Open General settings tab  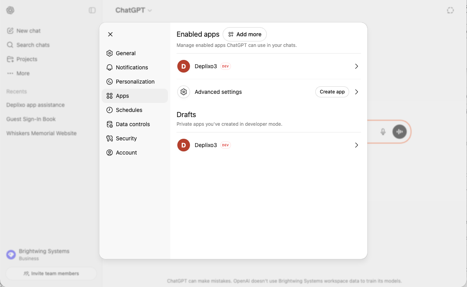pyautogui.click(x=135, y=53)
